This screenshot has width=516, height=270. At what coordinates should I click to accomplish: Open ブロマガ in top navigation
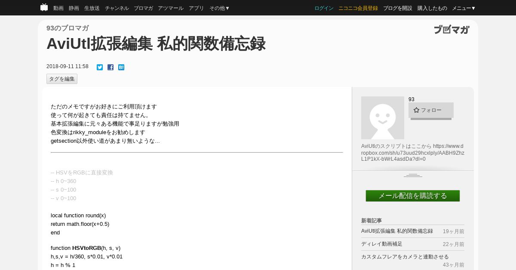pos(143,8)
